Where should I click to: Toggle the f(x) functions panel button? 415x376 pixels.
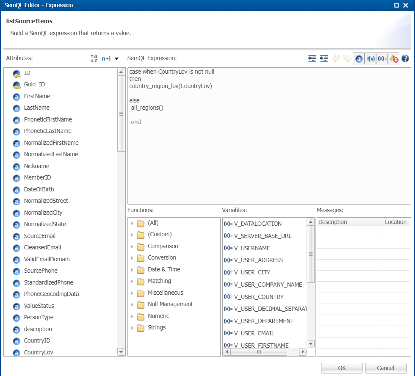pos(371,58)
